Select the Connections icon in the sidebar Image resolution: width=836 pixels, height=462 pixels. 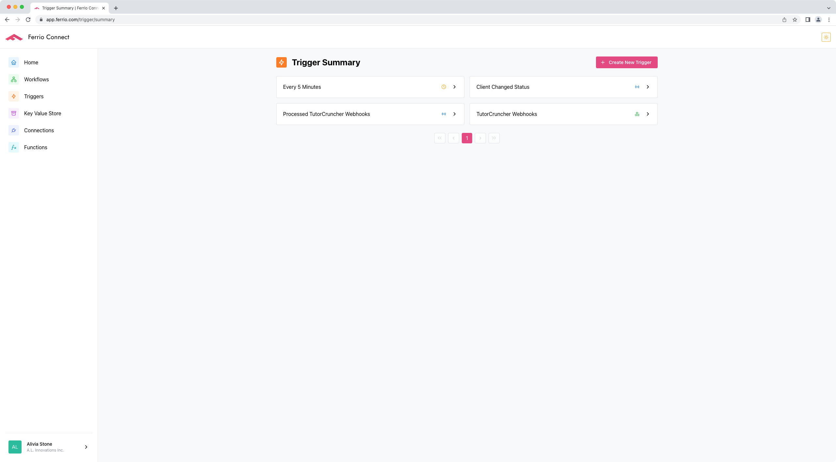[14, 130]
